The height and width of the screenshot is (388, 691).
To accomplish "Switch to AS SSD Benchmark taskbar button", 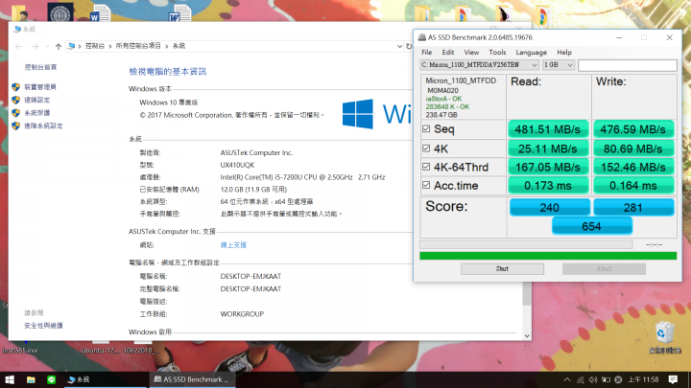I will point(192,379).
